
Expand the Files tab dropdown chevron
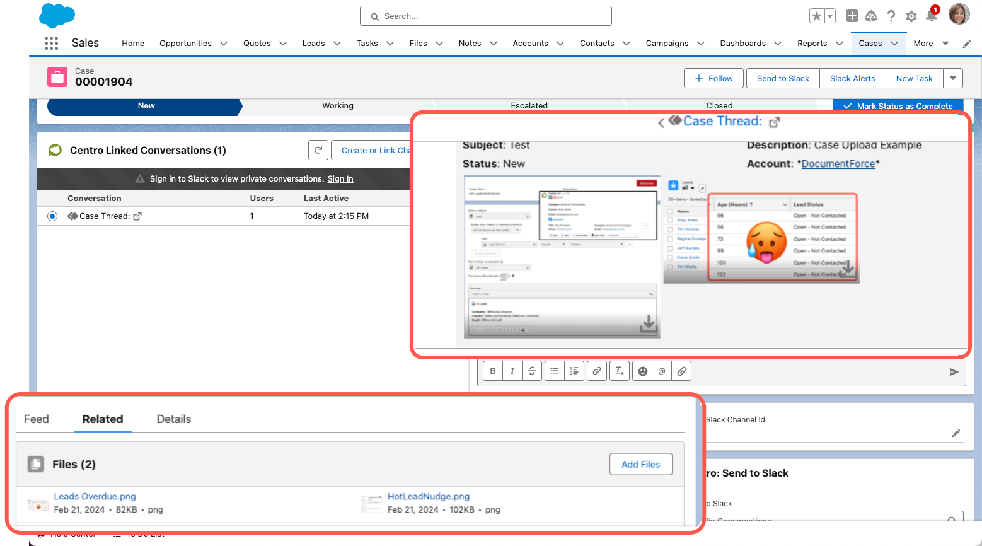[439, 44]
